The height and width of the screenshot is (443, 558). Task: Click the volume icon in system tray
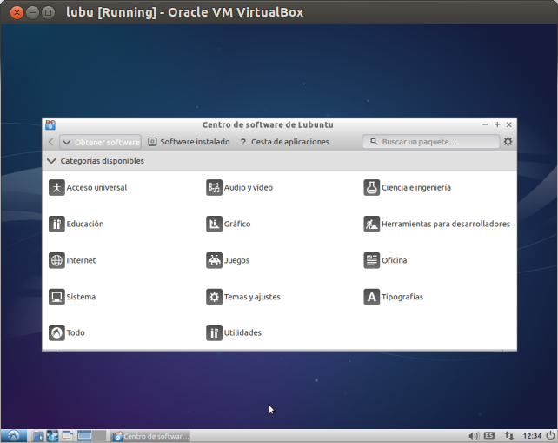474,436
